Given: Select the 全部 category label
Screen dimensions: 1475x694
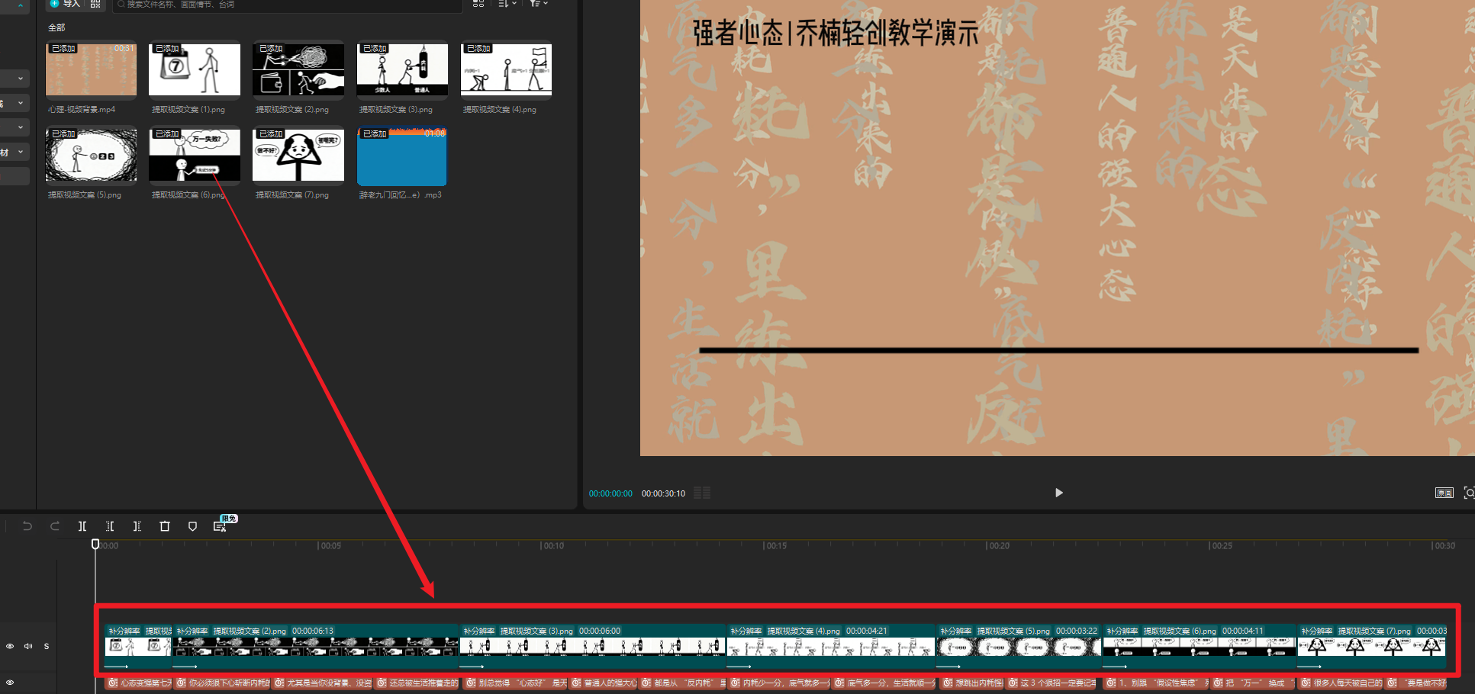Looking at the screenshot, I should (x=56, y=27).
